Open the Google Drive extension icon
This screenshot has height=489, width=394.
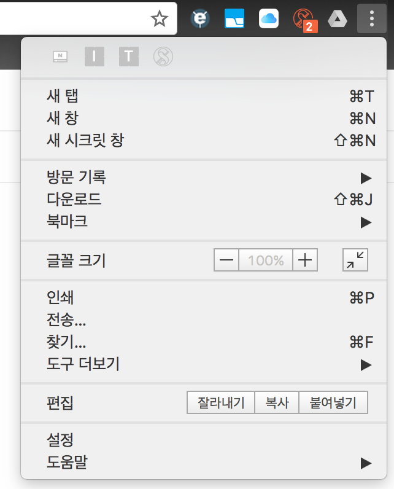pos(338,18)
